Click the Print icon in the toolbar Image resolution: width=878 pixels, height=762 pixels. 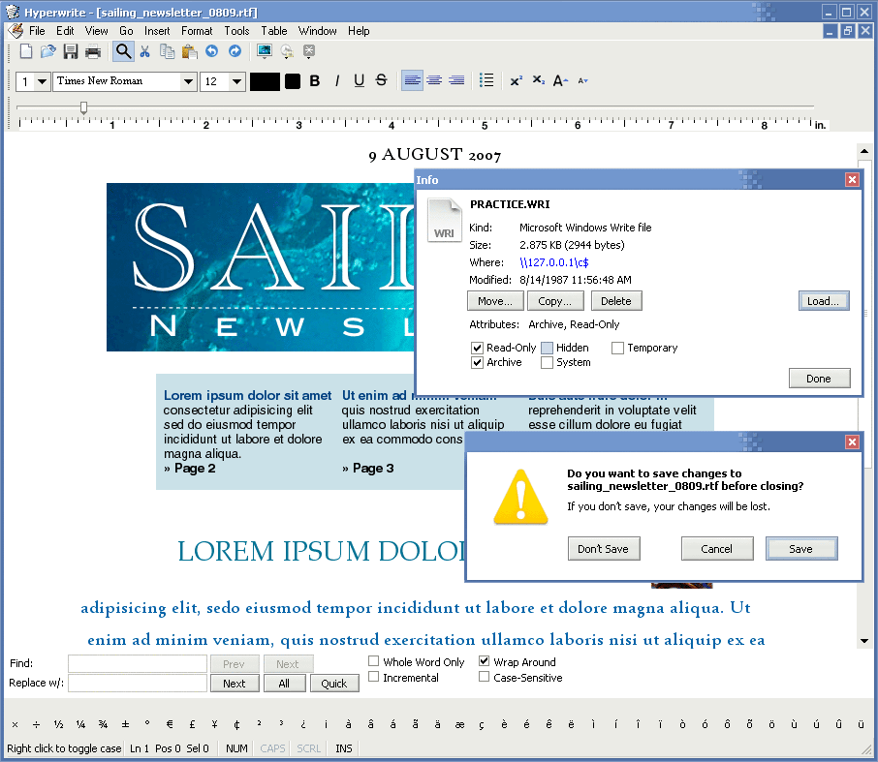tap(93, 51)
